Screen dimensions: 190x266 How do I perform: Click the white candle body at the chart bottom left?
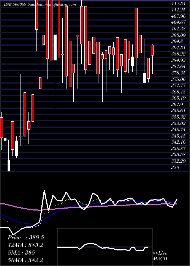(x=9, y=166)
